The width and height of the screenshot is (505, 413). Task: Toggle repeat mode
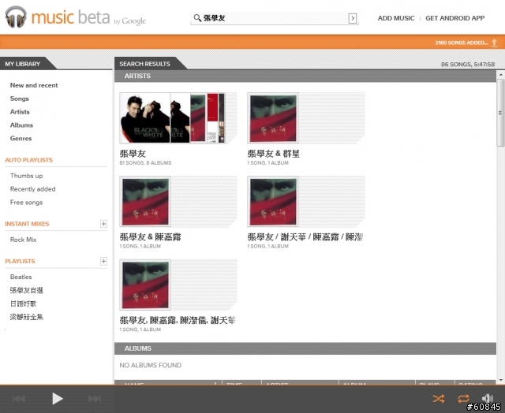tap(463, 399)
